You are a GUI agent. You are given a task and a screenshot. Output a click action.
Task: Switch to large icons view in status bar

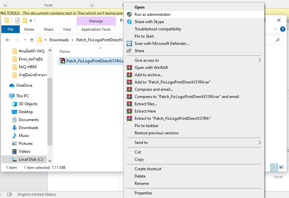(x=281, y=168)
